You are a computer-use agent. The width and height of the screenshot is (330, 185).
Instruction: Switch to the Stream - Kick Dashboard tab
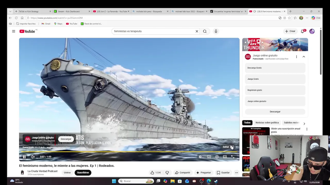(x=72, y=11)
